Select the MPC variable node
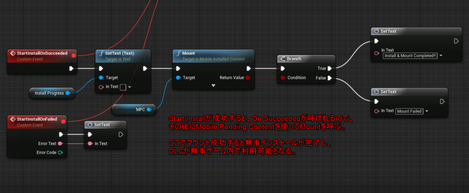This screenshot has height=193, width=469. point(134,110)
